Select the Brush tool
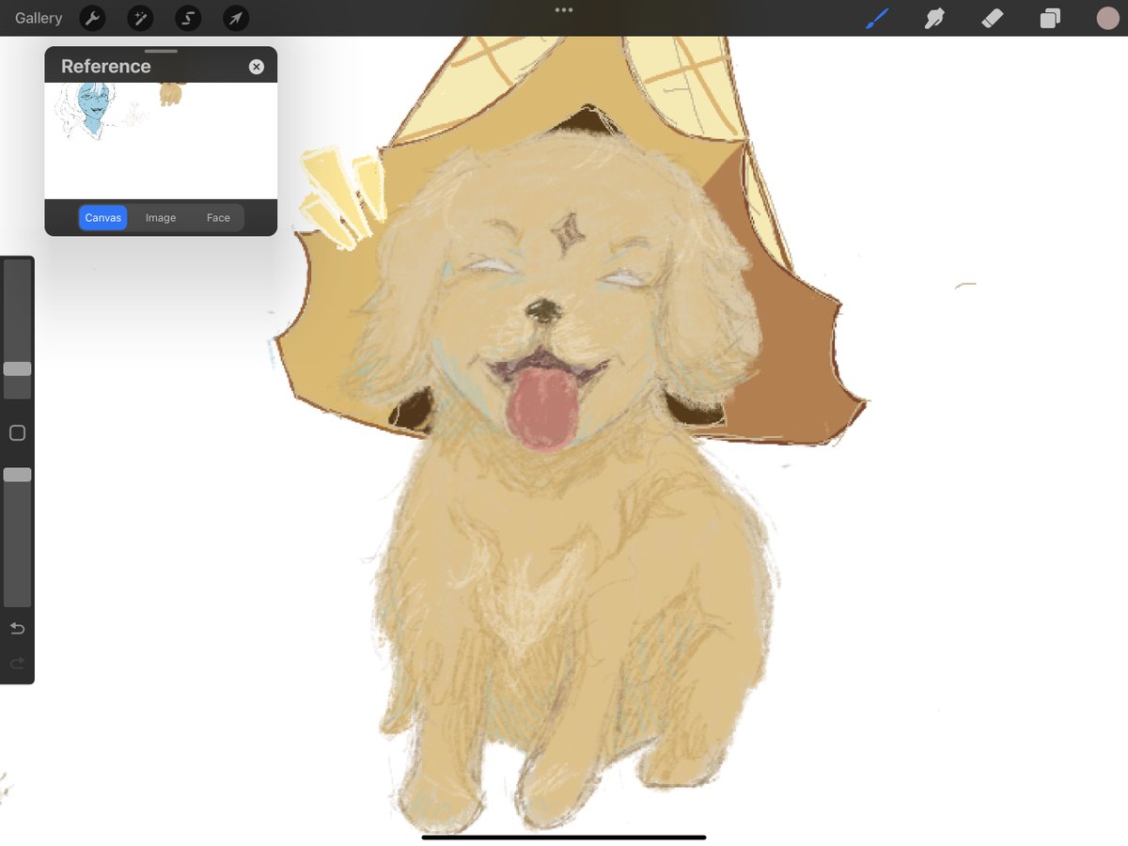This screenshot has width=1128, height=846. tap(876, 18)
